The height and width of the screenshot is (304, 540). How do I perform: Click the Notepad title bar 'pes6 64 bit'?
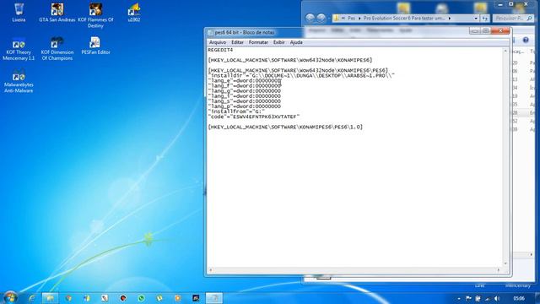[245, 32]
